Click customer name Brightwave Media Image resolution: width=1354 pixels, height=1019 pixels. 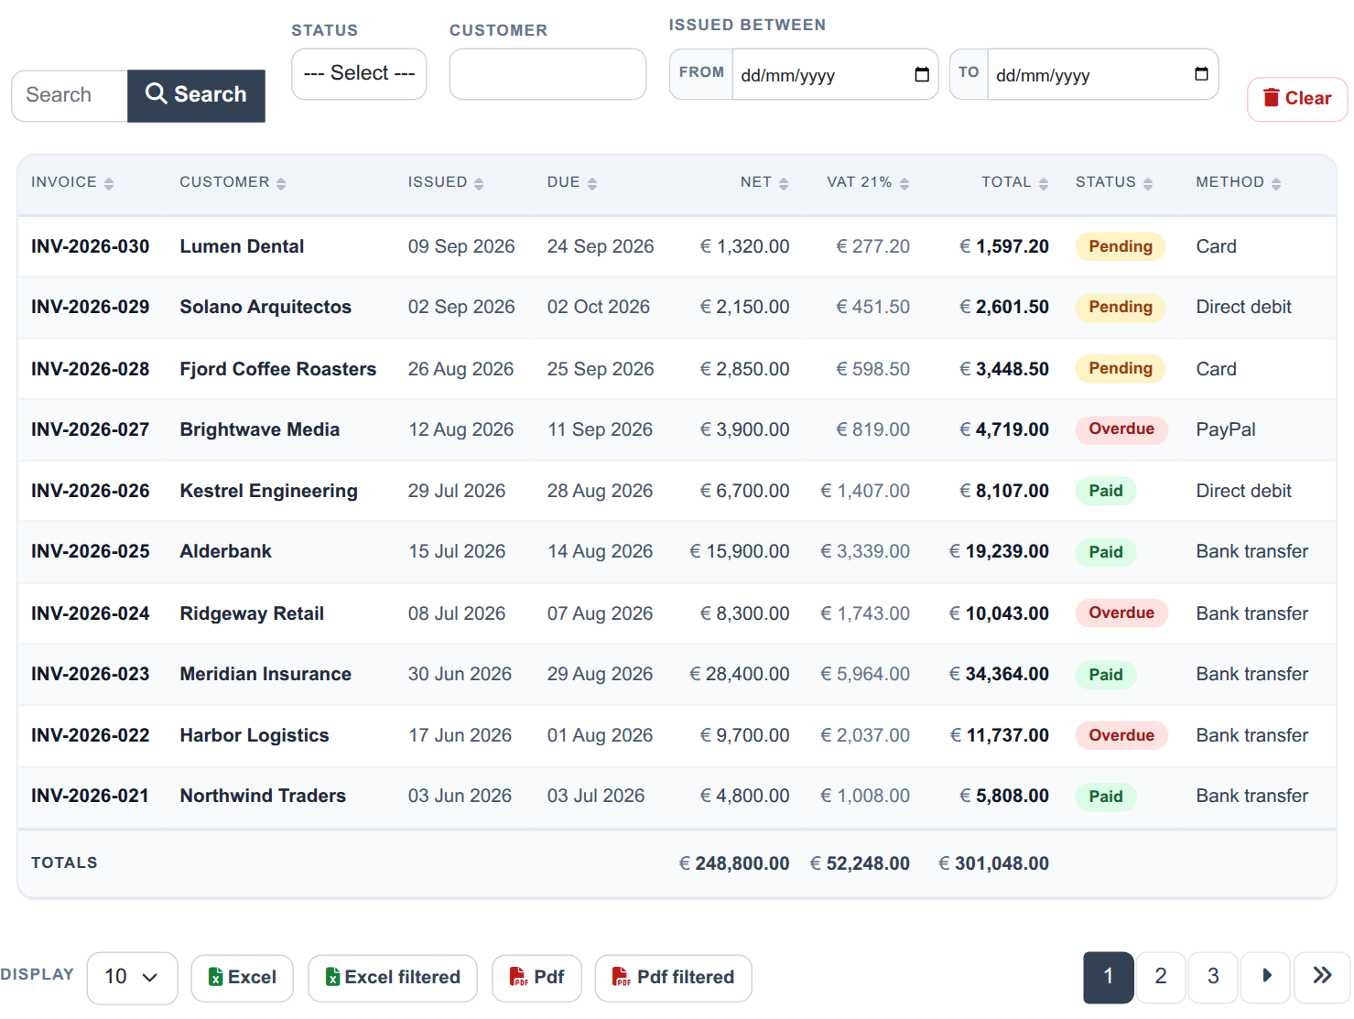(x=260, y=429)
